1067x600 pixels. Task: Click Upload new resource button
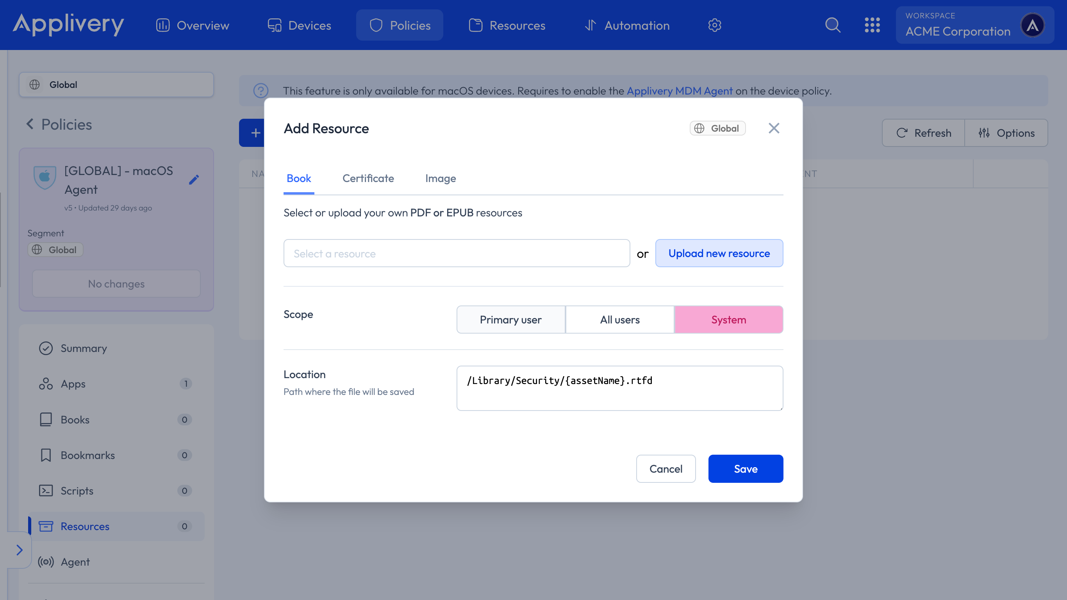(719, 253)
